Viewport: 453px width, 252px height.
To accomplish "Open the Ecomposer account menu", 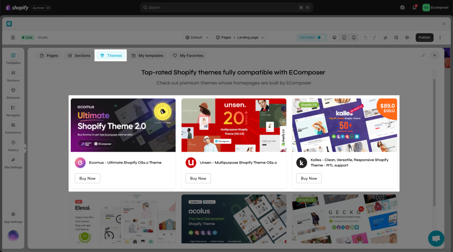I will [435, 8].
